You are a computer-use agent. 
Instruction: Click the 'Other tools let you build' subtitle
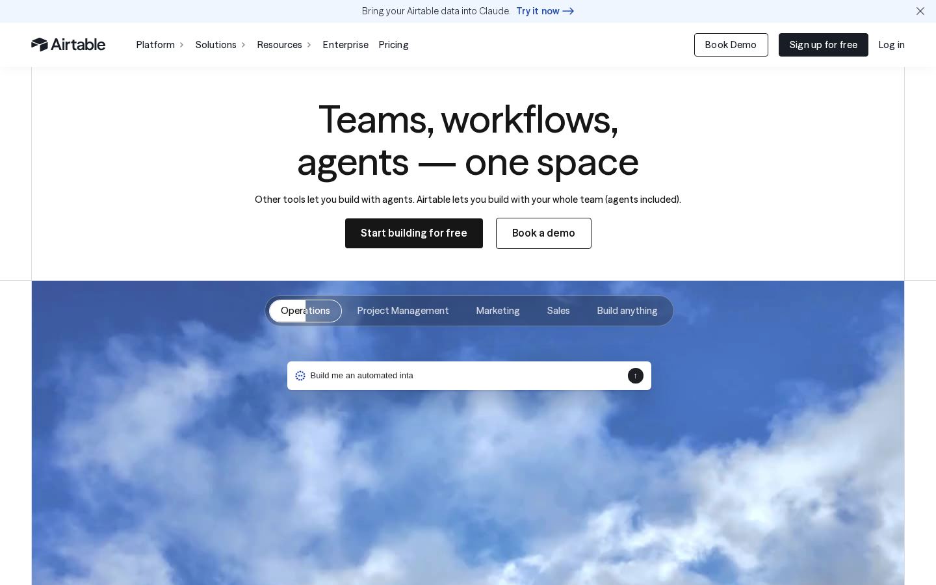(x=468, y=200)
